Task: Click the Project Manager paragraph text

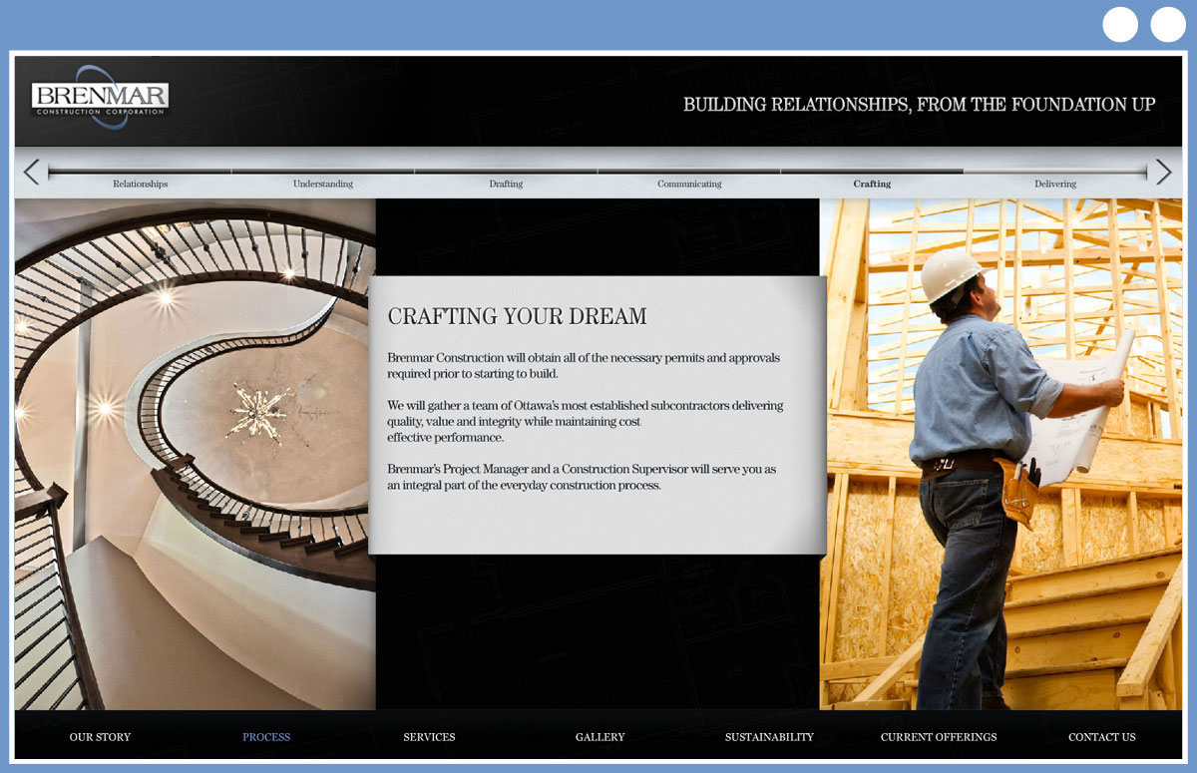Action: click(582, 477)
